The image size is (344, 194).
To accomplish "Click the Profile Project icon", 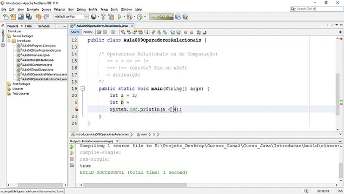I will (x=140, y=17).
